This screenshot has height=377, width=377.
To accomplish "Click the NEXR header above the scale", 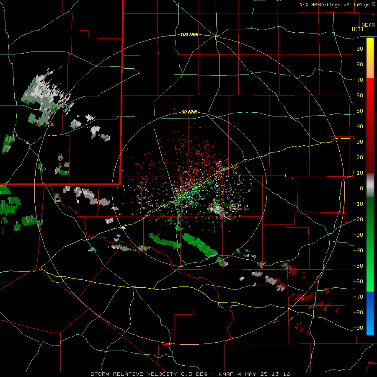I will [368, 25].
